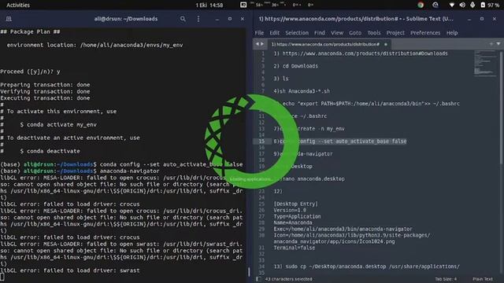Click the microphone indicator in the top bar

coord(472,5)
